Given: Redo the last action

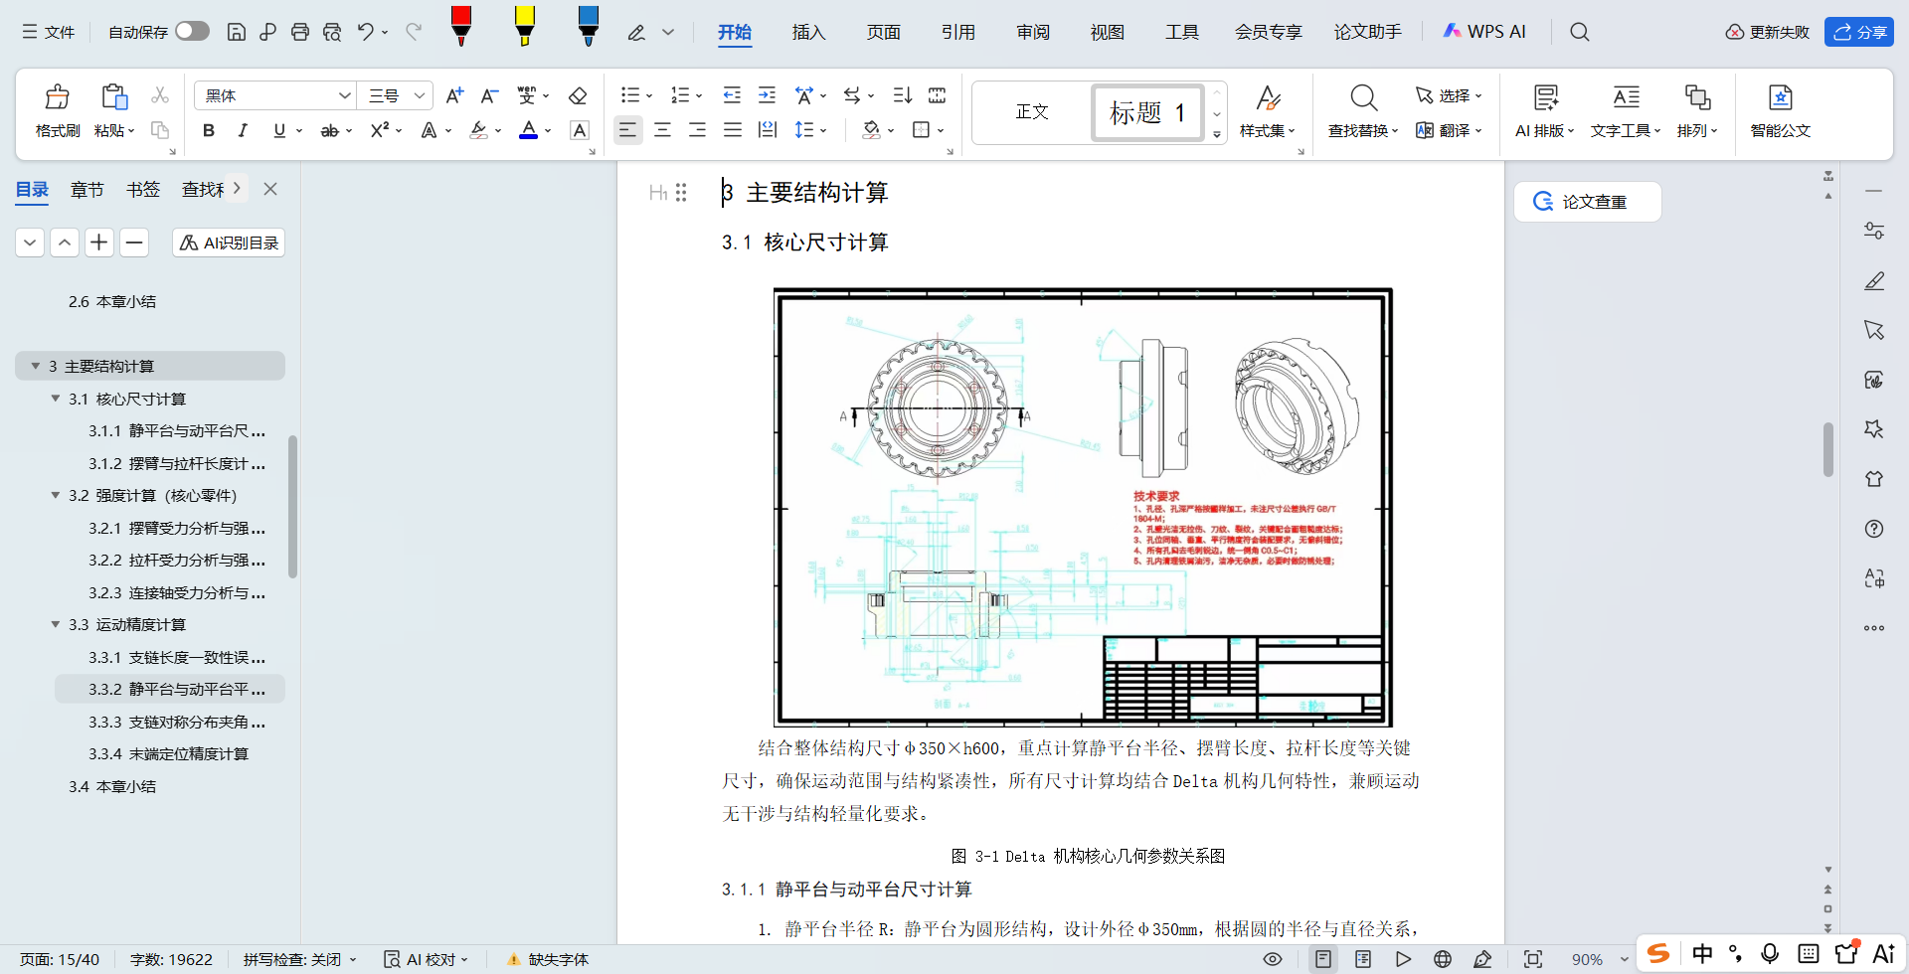Looking at the screenshot, I should coord(414,32).
